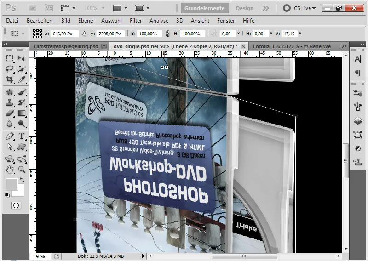Open the Ebene menu
368x261 pixels.
point(86,21)
